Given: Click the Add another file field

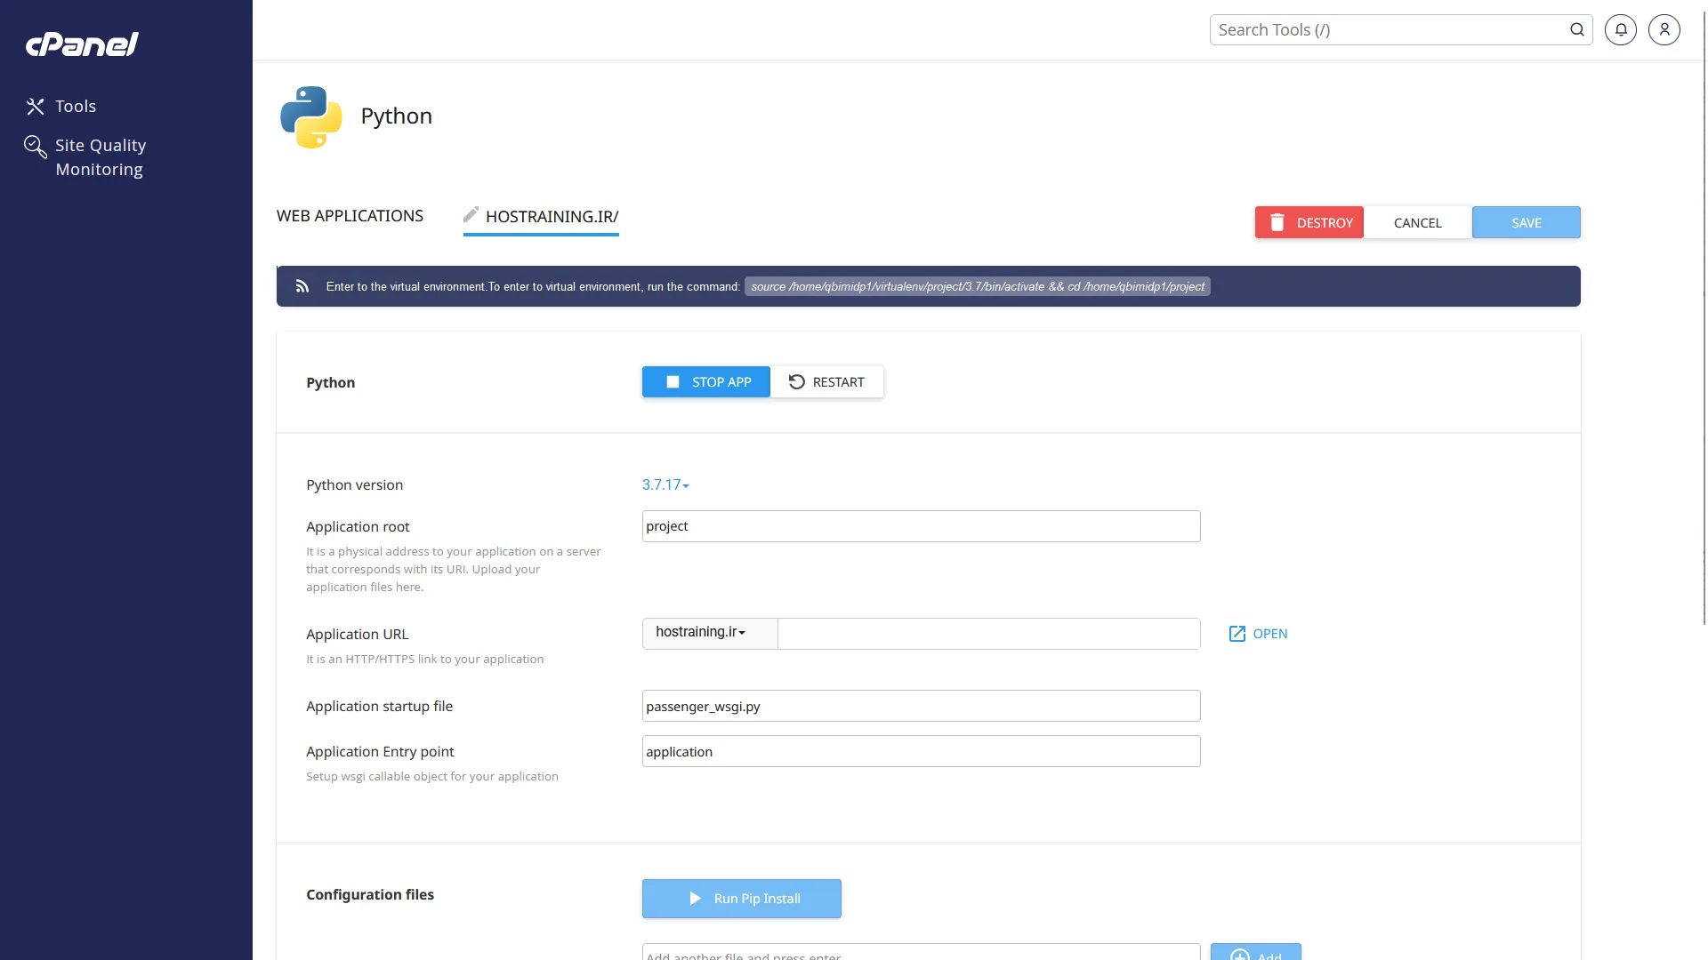Looking at the screenshot, I should pos(921,952).
